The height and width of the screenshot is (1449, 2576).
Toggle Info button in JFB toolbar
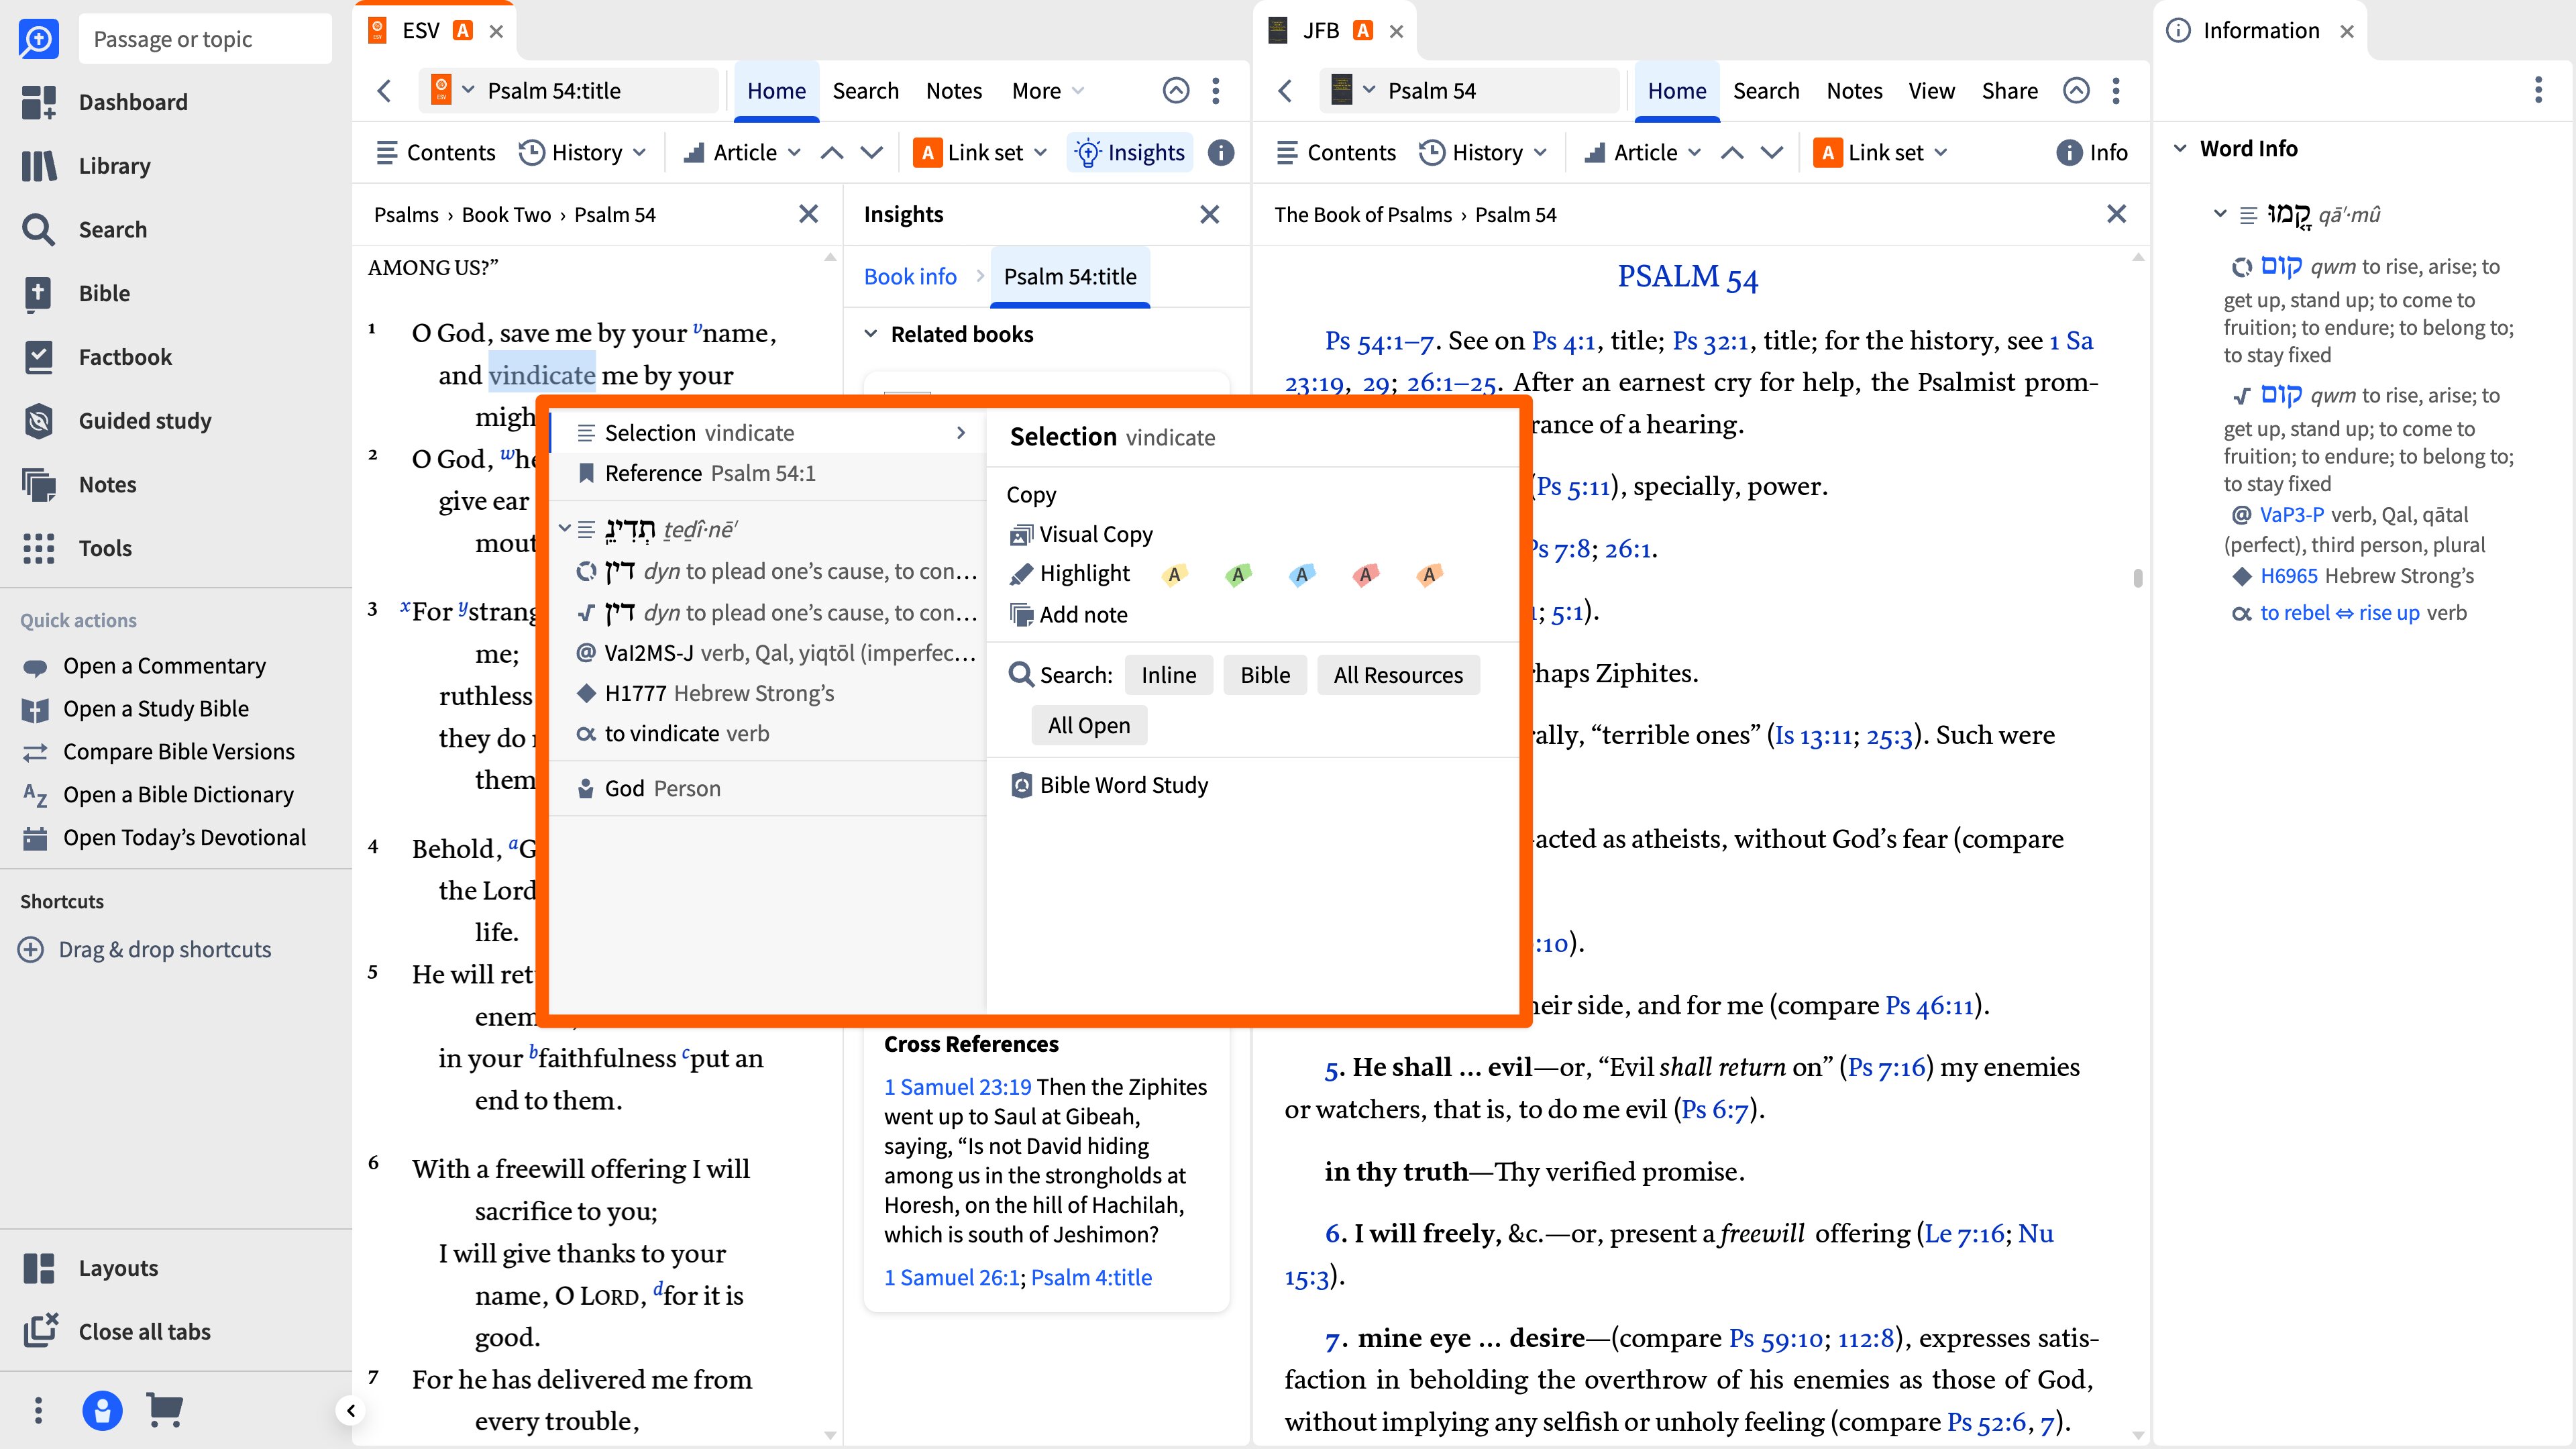[2092, 152]
